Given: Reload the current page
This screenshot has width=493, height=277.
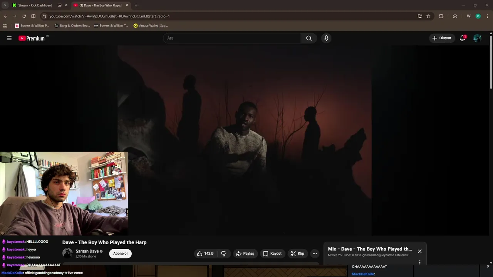Looking at the screenshot, I should (x=24, y=16).
